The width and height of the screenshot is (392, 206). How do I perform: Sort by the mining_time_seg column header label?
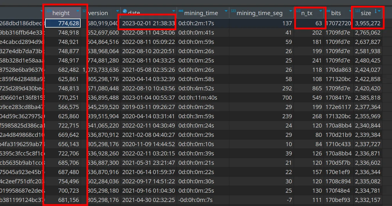[x=260, y=13]
